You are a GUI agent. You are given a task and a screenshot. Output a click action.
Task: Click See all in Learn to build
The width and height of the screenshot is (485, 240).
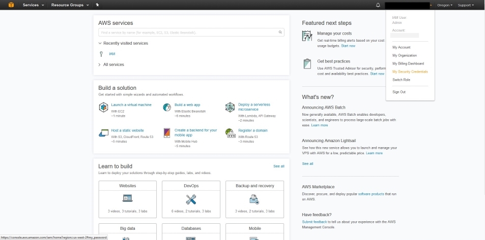(x=279, y=166)
